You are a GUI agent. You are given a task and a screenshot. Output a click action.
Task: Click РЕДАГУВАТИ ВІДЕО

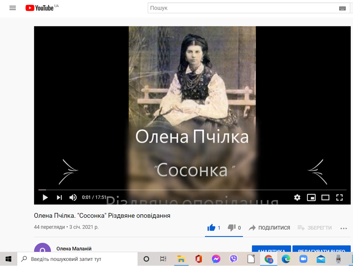point(321,250)
